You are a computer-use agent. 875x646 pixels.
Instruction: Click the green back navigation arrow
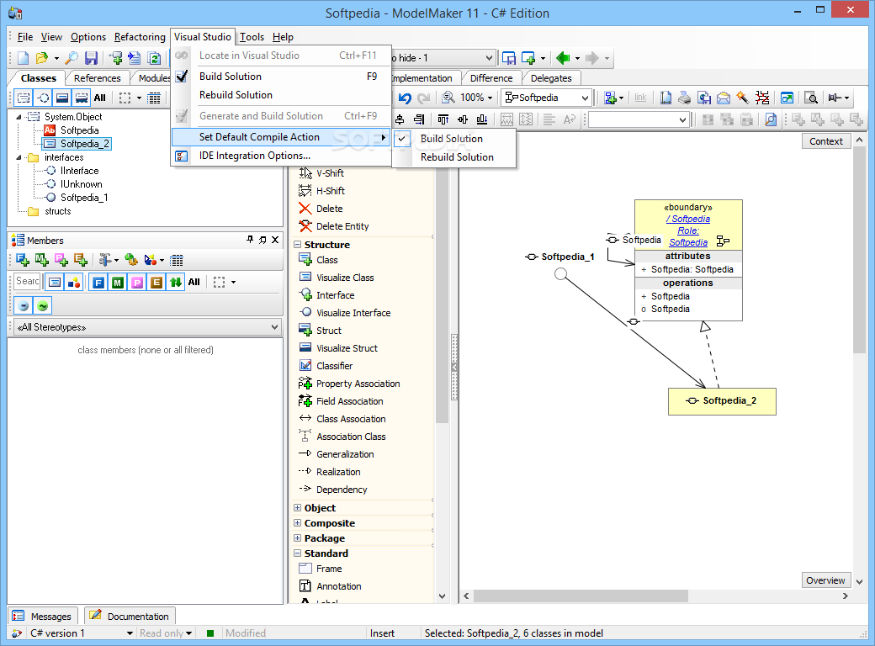click(563, 58)
